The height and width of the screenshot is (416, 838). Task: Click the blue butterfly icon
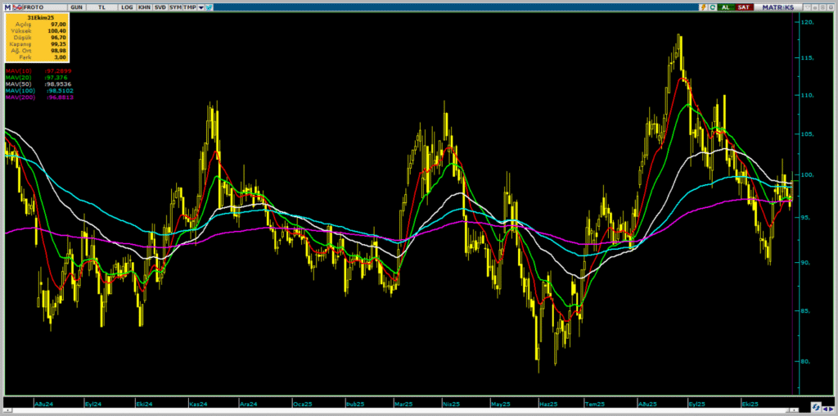pos(209,7)
